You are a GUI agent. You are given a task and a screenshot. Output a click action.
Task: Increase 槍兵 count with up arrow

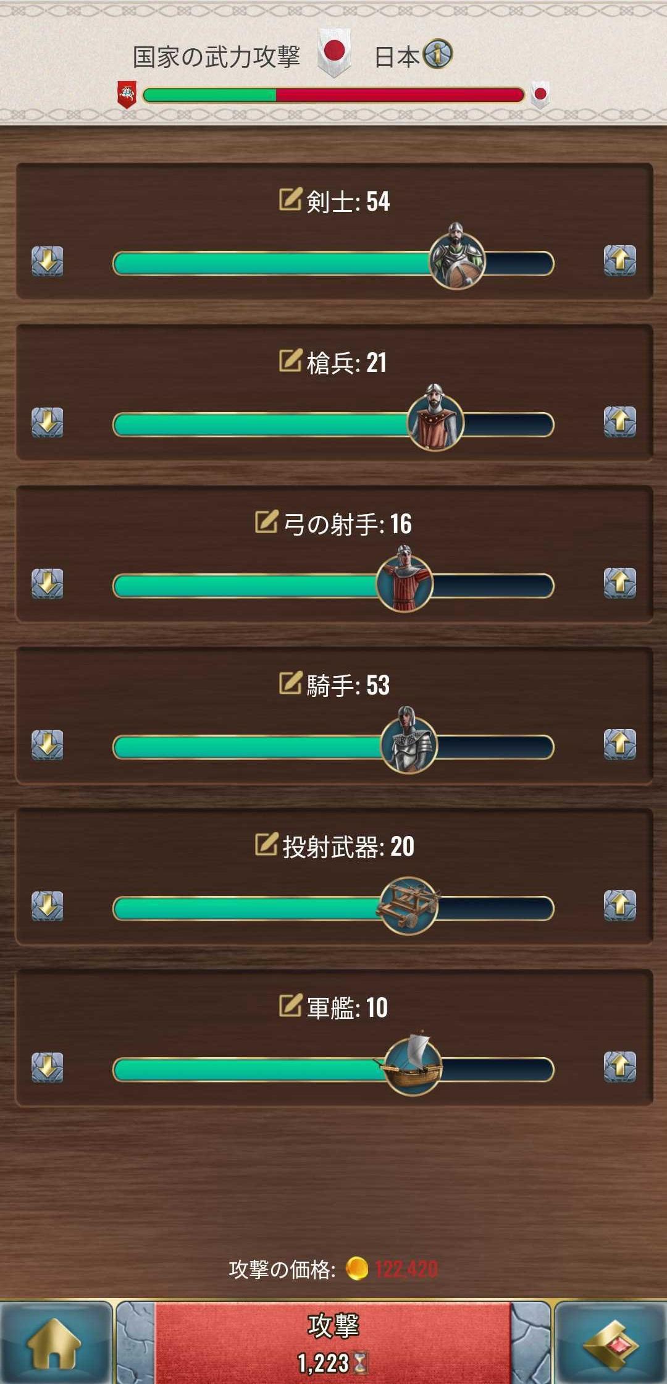(x=620, y=422)
